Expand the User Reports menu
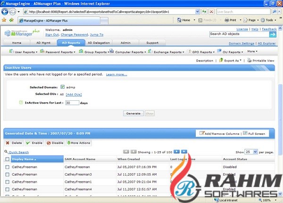The width and height of the screenshot is (283, 203). 23,52
